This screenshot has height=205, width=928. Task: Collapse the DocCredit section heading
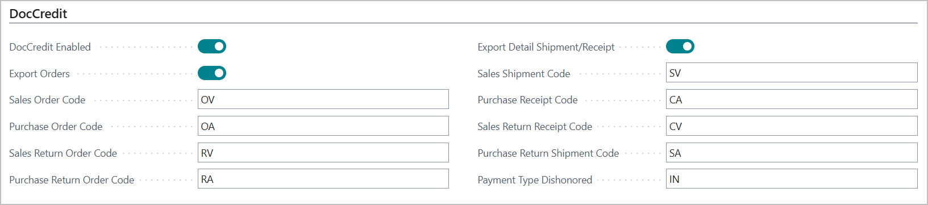pos(38,14)
